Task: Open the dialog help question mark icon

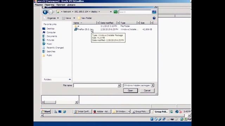Action: [154, 18]
